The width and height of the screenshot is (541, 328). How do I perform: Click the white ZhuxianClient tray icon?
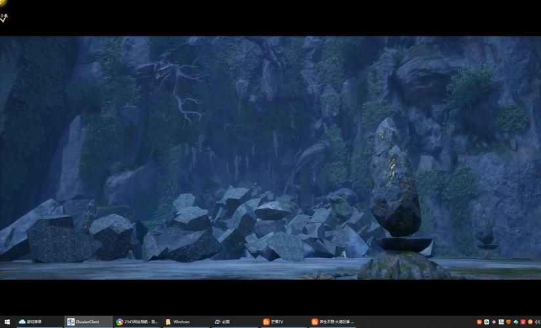coord(501,322)
